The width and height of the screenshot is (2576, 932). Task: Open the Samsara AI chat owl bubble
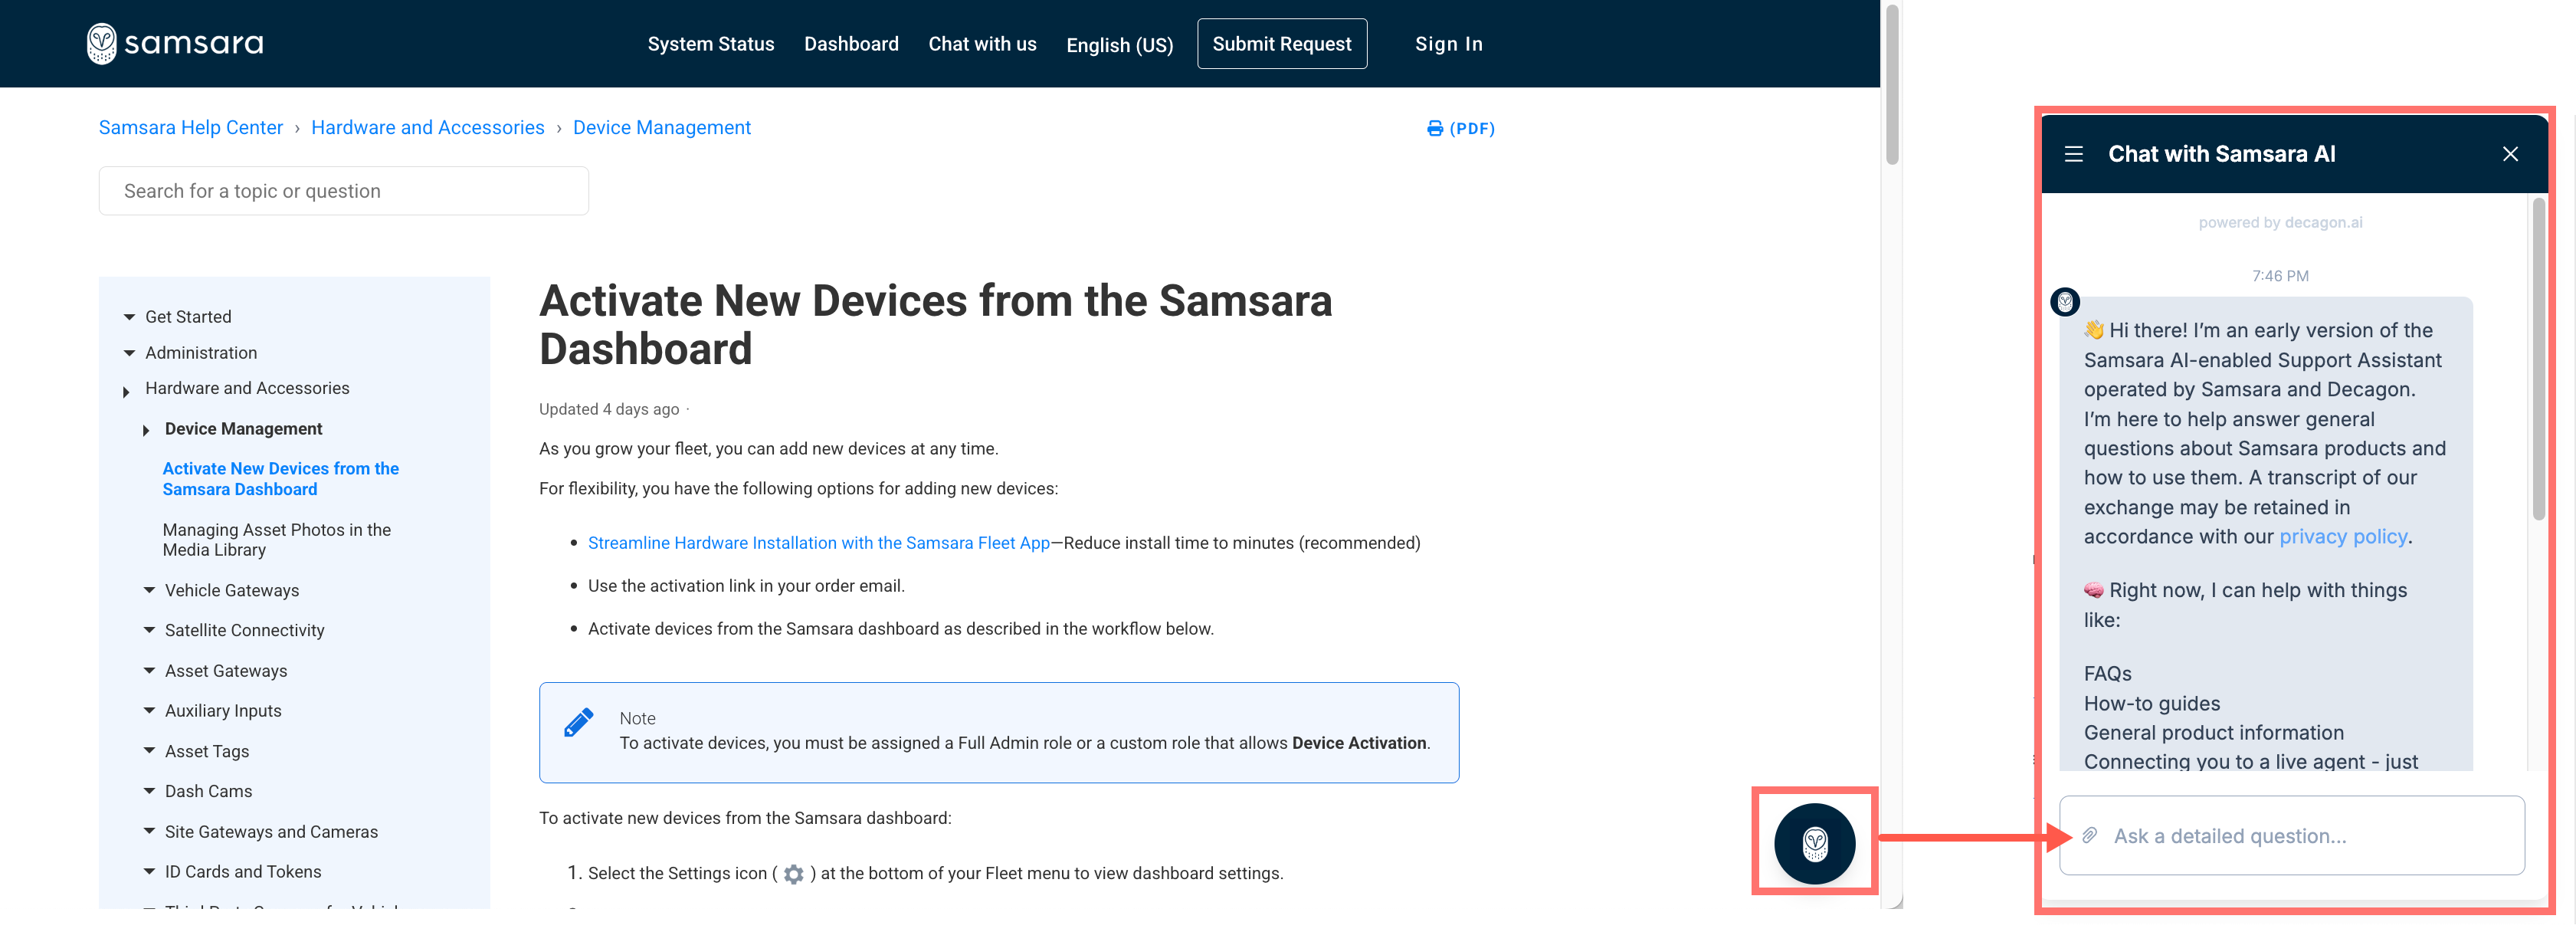pyautogui.click(x=1814, y=843)
